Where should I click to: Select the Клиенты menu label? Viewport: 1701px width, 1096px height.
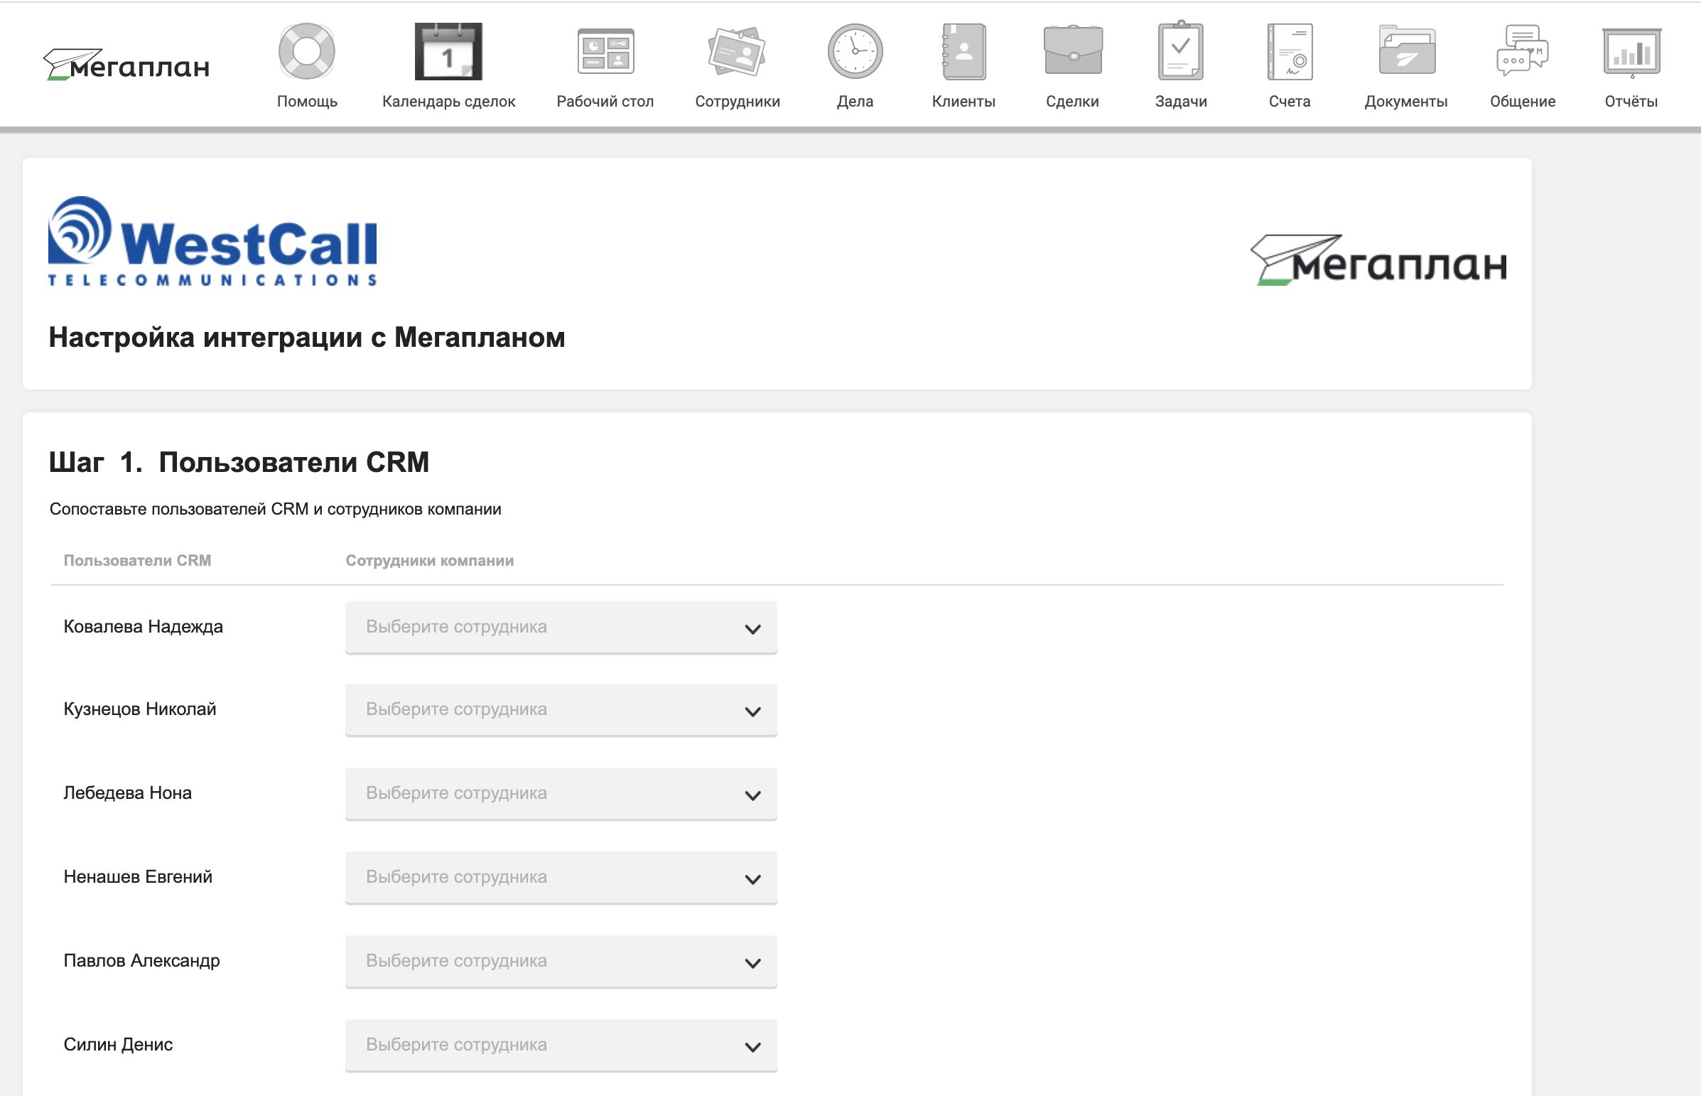pyautogui.click(x=964, y=102)
